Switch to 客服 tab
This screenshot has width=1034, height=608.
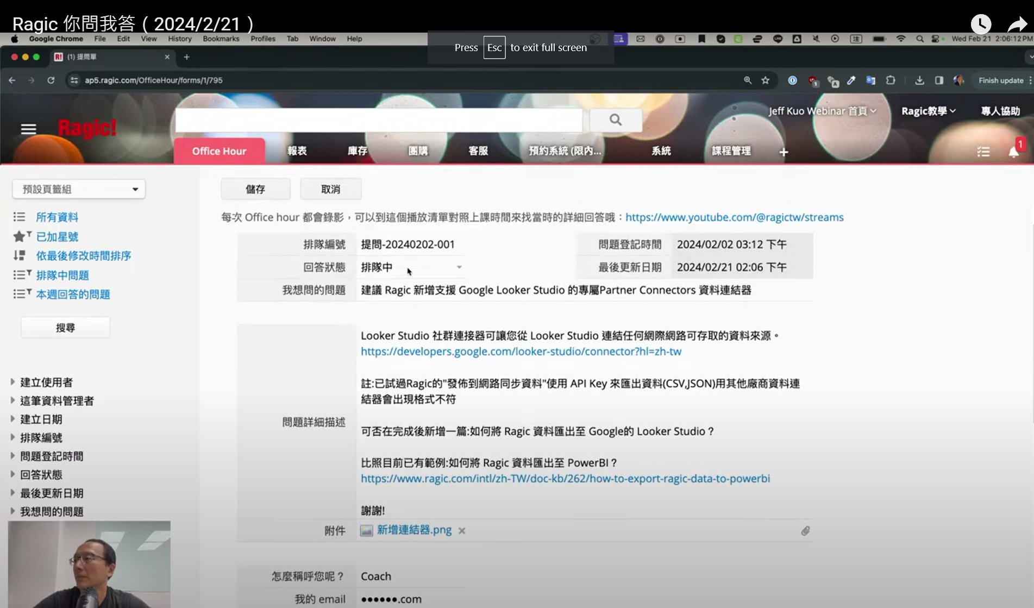pyautogui.click(x=478, y=151)
